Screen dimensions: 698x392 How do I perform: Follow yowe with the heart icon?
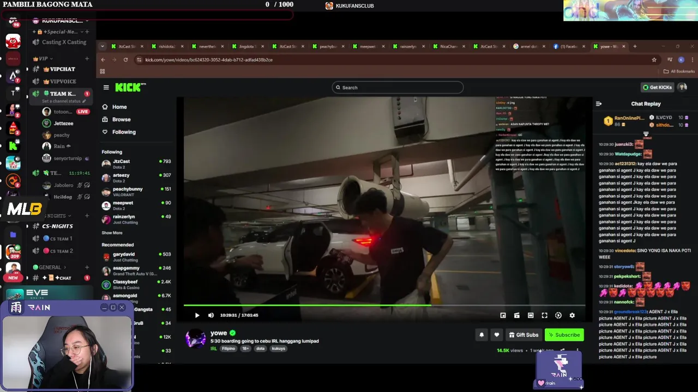click(496, 335)
